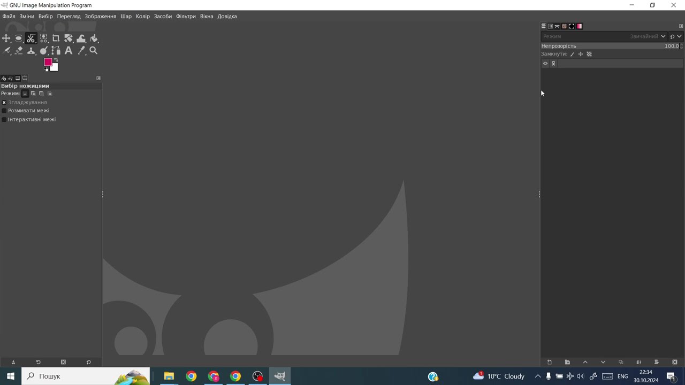This screenshot has height=385, width=685.
Task: Enable the Інтерактивні межі checkbox
Action: tap(4, 119)
